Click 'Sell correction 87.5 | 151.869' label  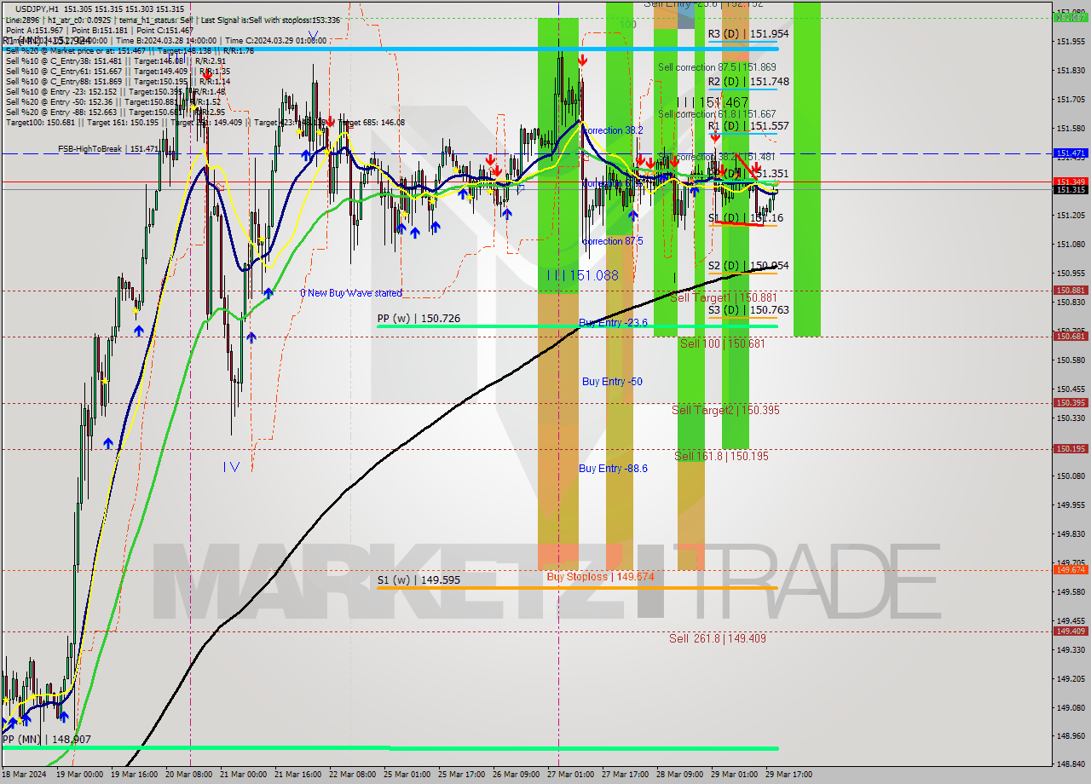point(717,67)
